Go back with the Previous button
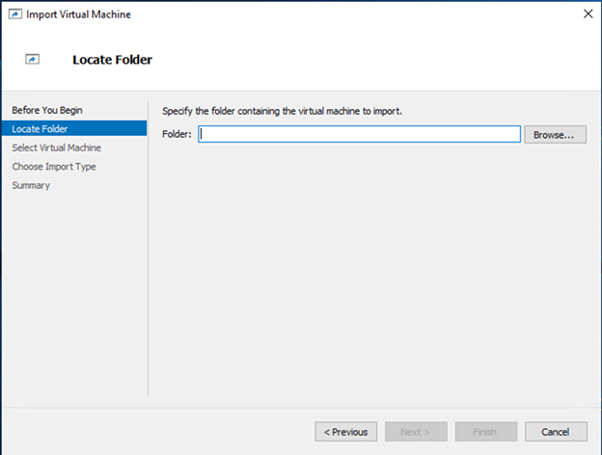602x455 pixels. pyautogui.click(x=346, y=432)
